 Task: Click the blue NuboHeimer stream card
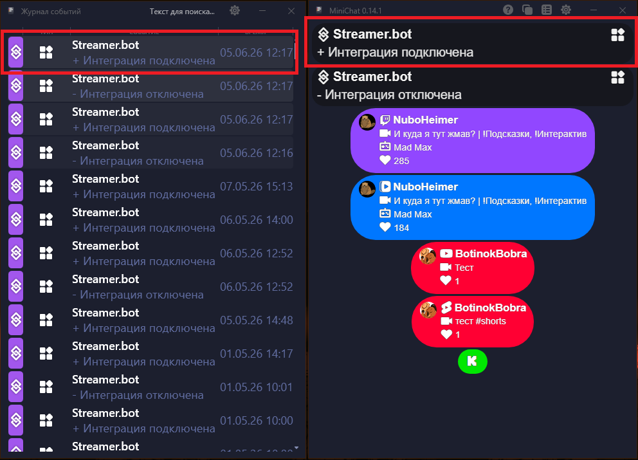click(x=473, y=207)
